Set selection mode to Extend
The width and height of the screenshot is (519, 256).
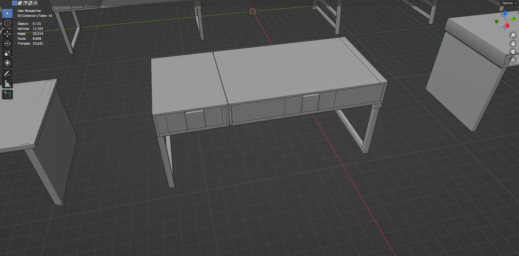20,3
